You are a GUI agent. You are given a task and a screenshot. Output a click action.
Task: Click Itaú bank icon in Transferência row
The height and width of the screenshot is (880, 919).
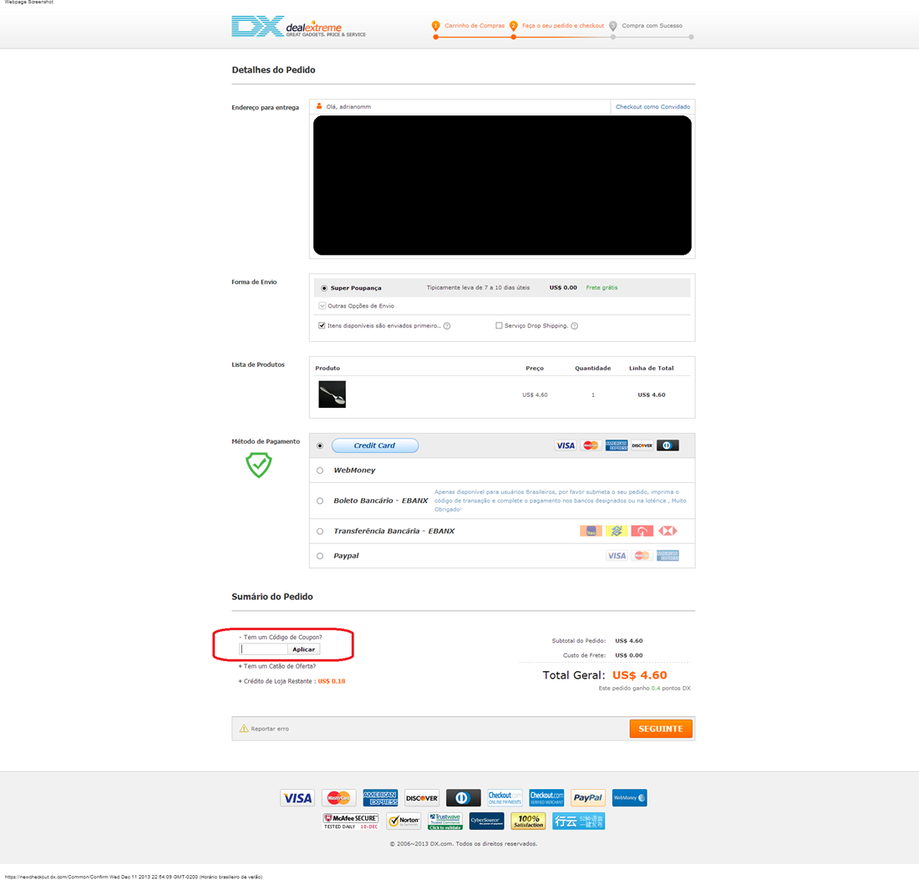tap(591, 532)
